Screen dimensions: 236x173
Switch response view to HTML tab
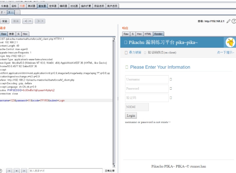pyautogui.click(x=148, y=34)
